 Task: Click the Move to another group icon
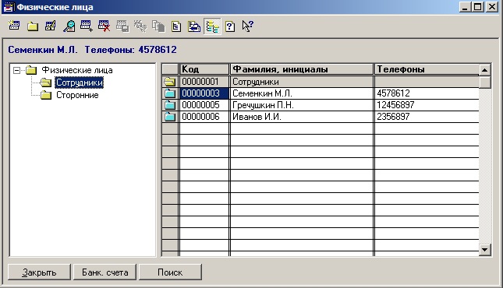[194, 26]
